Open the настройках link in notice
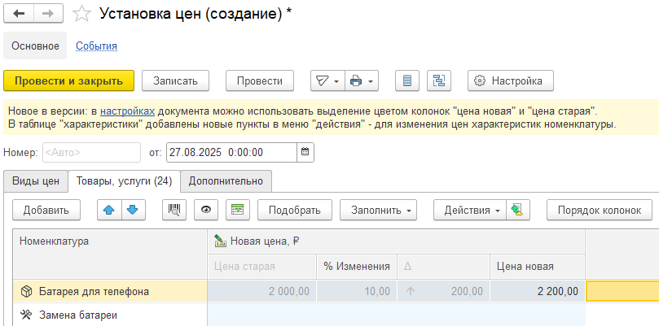Screen dimensions: 659x326 127,110
